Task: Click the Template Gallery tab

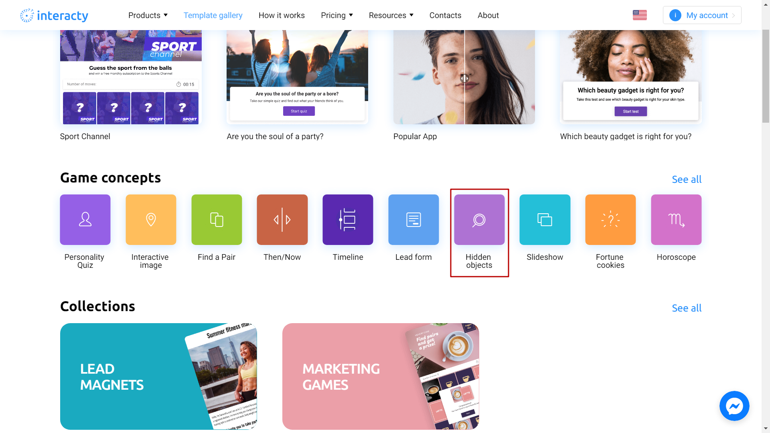Action: pyautogui.click(x=213, y=15)
